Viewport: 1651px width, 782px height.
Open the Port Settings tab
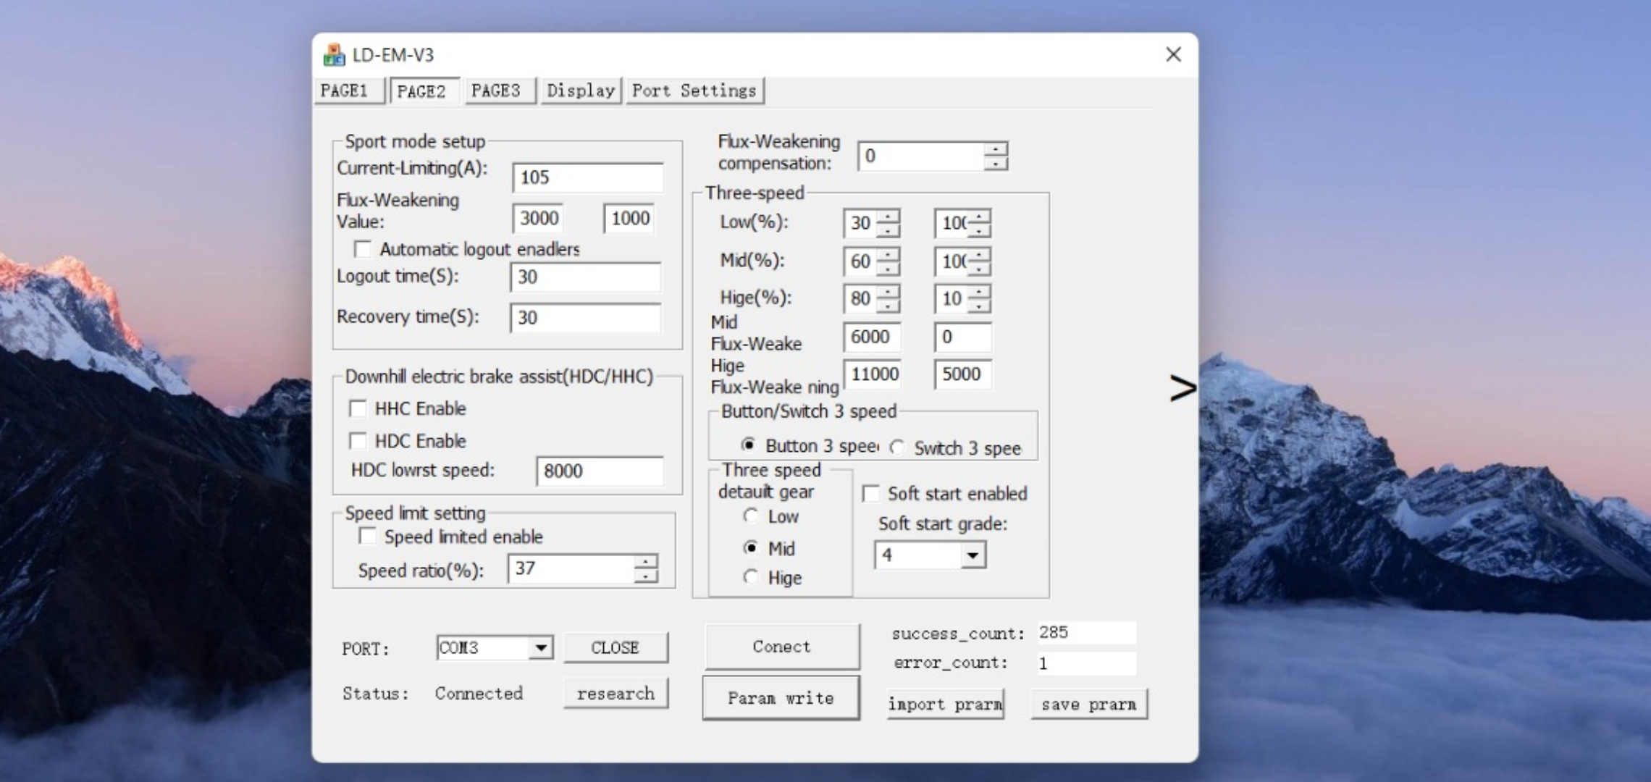[694, 91]
